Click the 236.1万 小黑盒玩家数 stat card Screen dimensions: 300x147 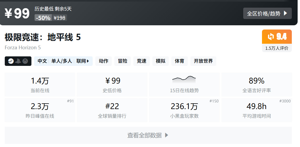pyautogui.click(x=184, y=110)
